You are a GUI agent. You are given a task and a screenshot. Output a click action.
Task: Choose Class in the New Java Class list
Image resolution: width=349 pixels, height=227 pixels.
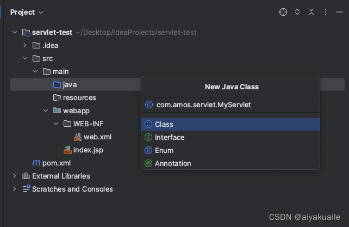click(230, 124)
